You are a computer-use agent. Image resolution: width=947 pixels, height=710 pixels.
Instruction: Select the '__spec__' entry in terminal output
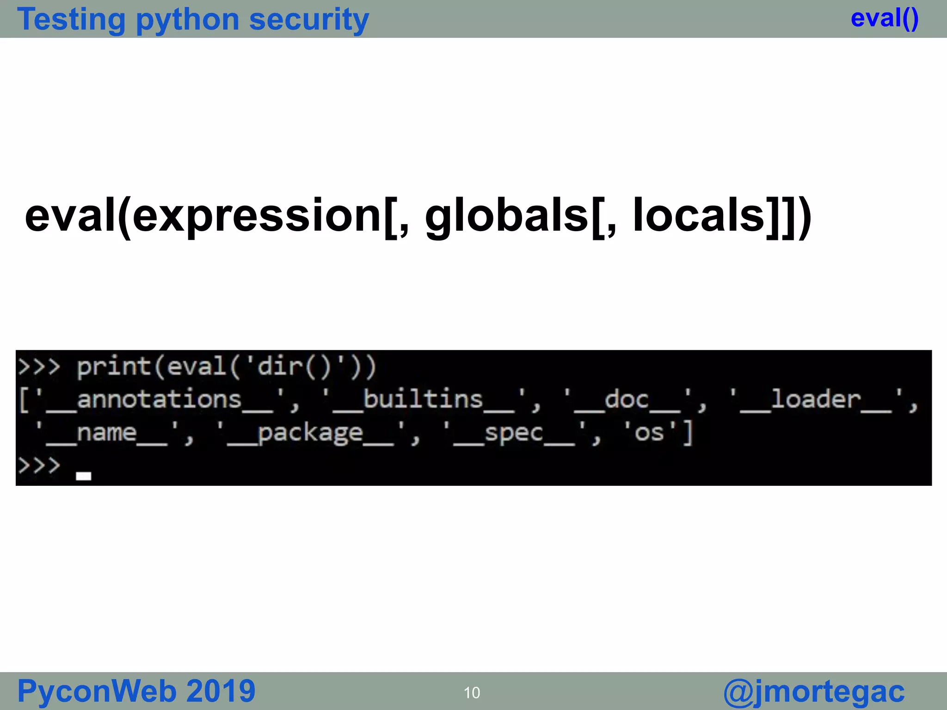(x=514, y=434)
